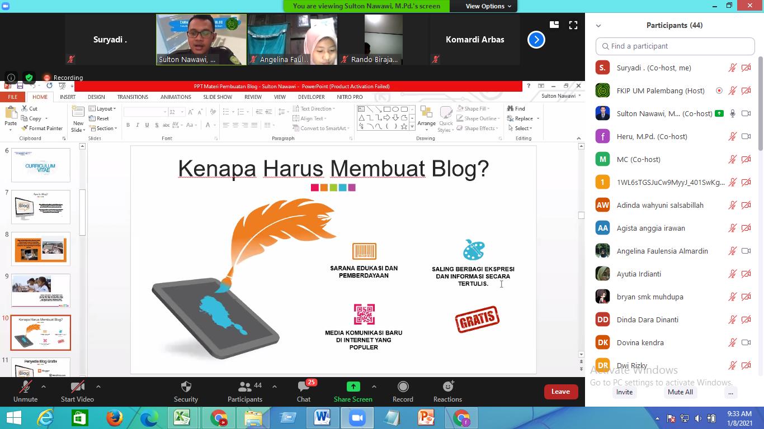Expand View Options dropdown
The height and width of the screenshot is (429, 764).
(488, 6)
